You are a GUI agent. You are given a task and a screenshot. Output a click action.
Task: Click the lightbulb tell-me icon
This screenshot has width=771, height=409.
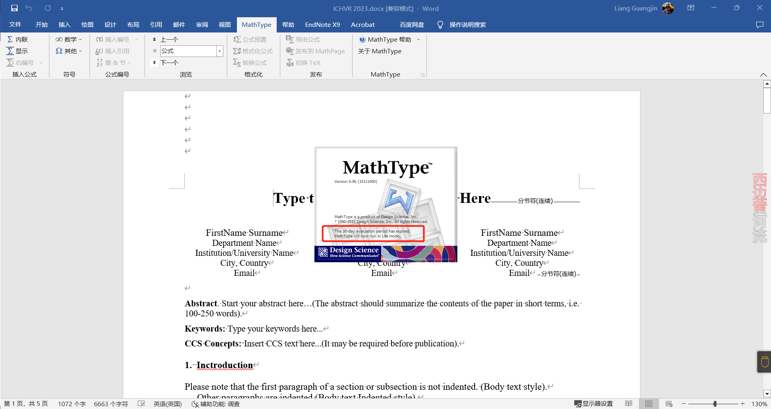(x=440, y=24)
